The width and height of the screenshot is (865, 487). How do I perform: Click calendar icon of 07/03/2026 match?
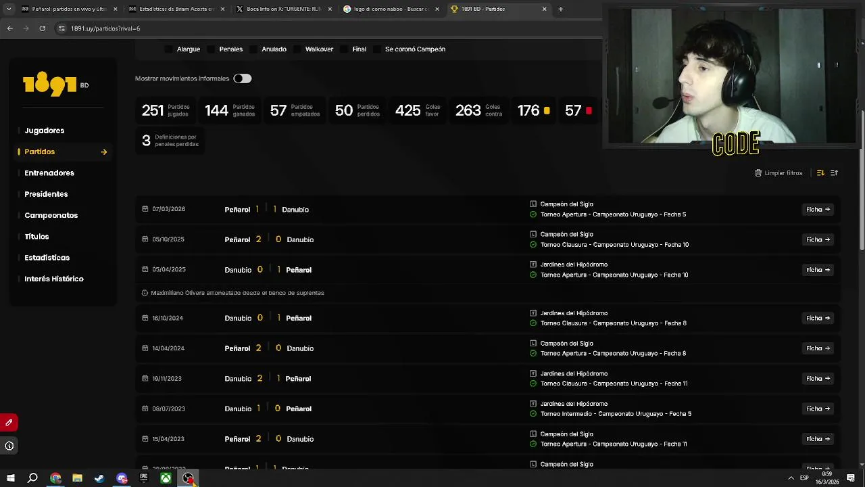click(145, 209)
